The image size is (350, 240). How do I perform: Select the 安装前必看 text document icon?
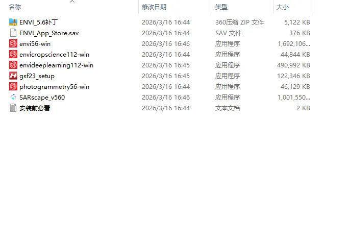pos(13,108)
